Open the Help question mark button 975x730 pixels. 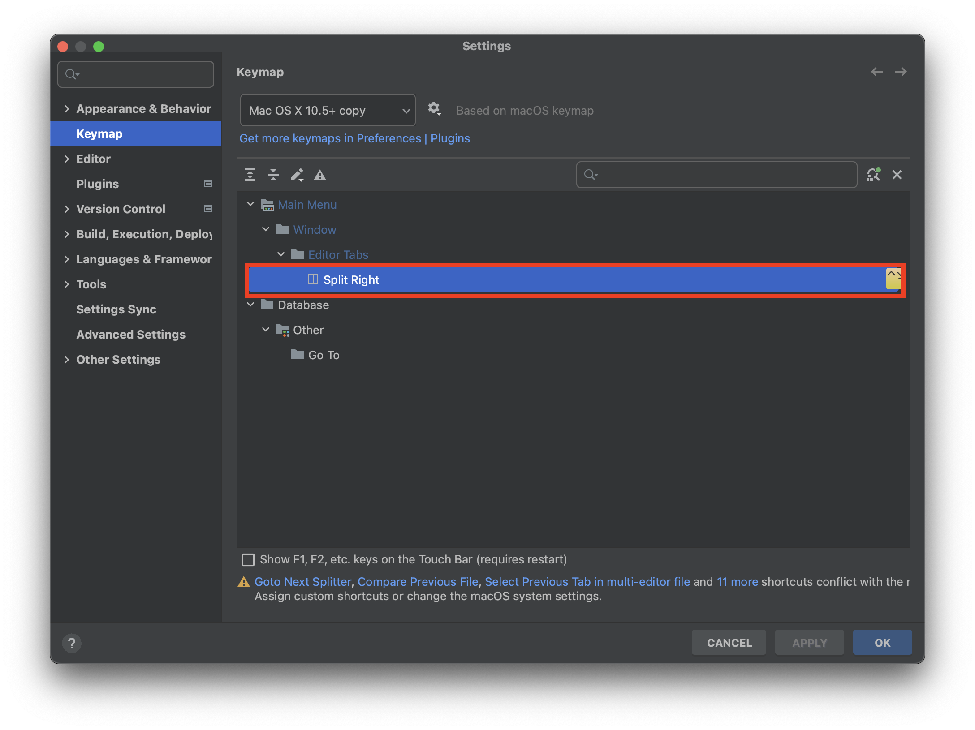72,643
